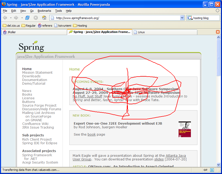Open the Back history dropdown arrow
This screenshot has width=222, height=174.
(11, 18)
